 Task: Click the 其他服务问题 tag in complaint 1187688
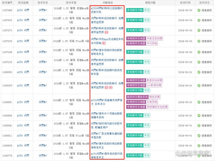click(135, 10)
